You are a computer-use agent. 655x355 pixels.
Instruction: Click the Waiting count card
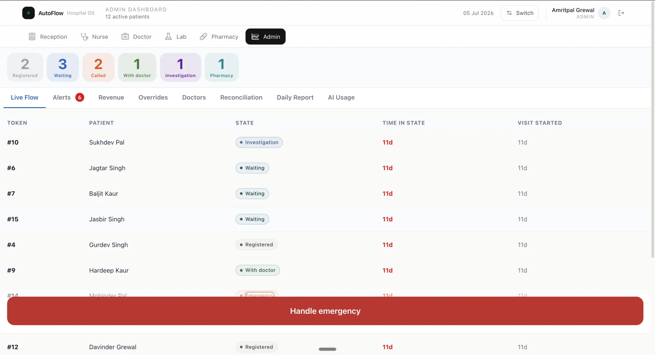click(63, 67)
